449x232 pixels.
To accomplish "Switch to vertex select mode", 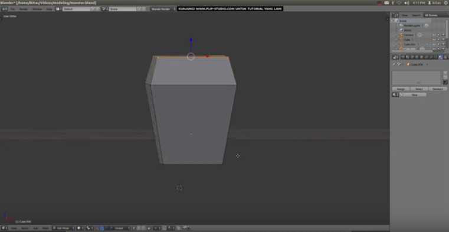I will pyautogui.click(x=133, y=228).
